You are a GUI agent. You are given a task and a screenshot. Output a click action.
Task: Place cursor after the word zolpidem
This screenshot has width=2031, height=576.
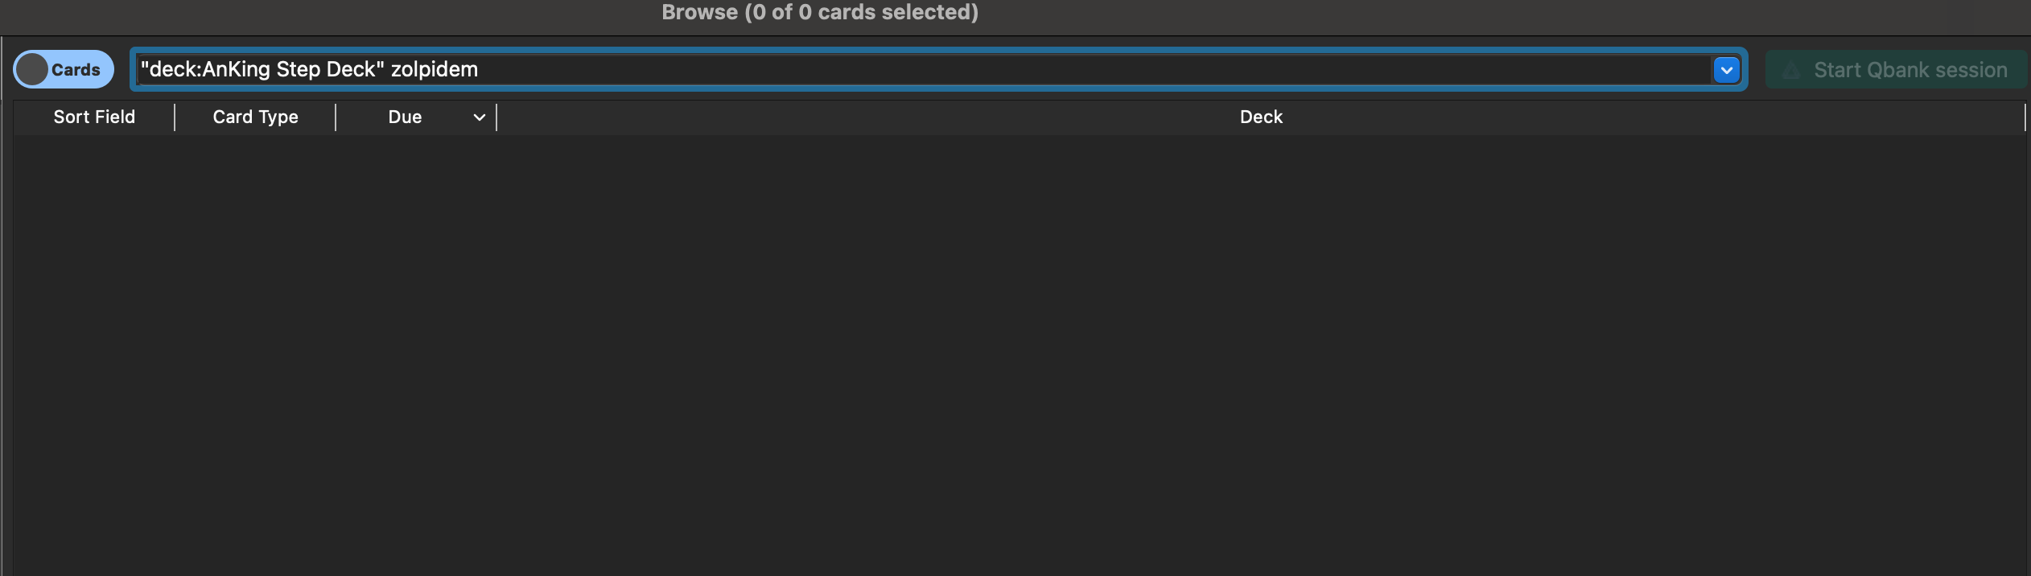pos(480,70)
